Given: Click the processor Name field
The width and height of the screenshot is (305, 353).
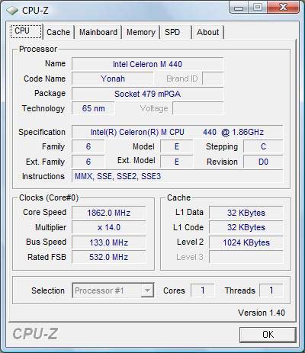Looking at the screenshot, I should tap(147, 64).
